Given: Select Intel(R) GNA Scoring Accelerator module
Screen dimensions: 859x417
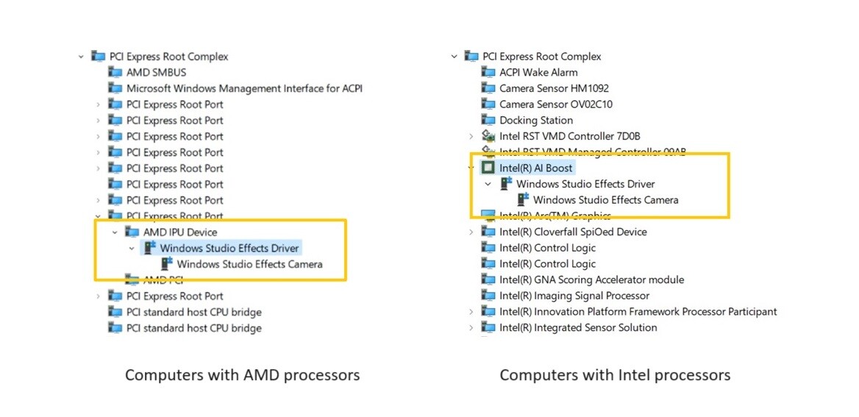Looking at the screenshot, I should click(x=591, y=279).
